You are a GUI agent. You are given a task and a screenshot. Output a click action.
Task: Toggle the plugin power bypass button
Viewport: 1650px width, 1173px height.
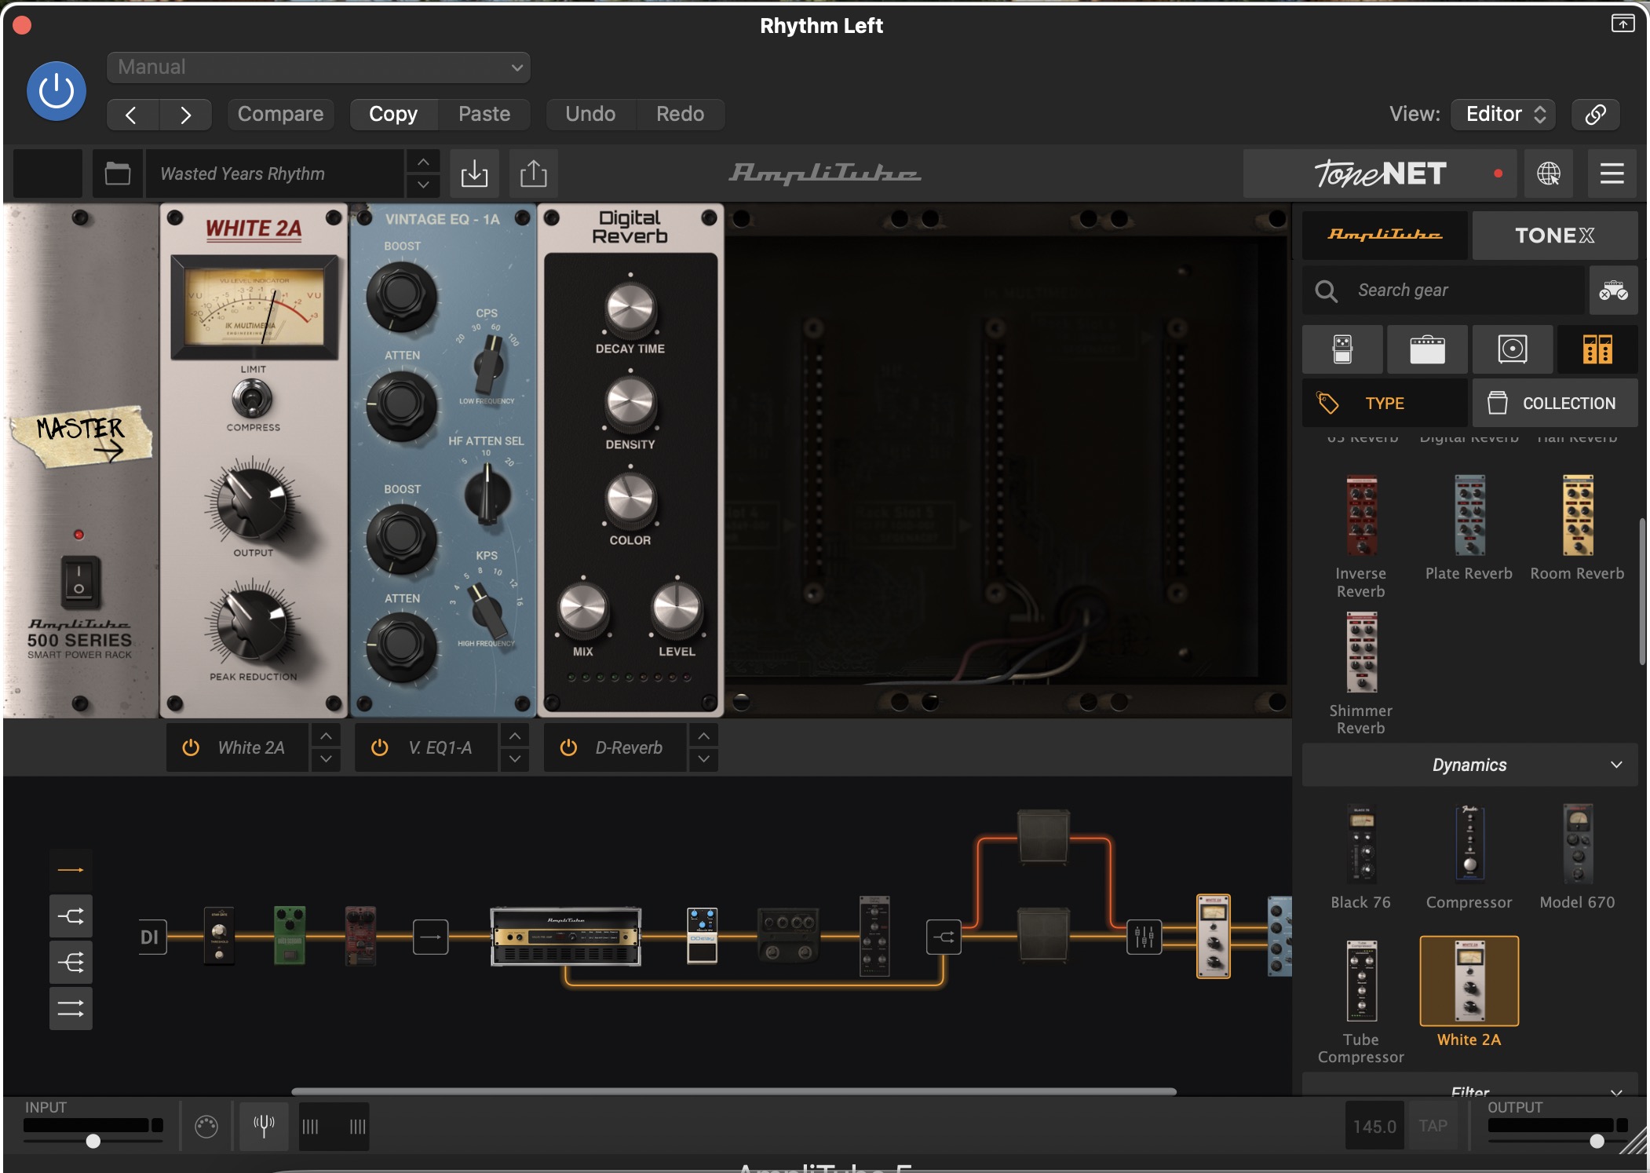pos(57,91)
